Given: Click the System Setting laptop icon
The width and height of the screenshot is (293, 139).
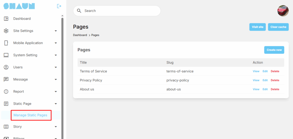Looking at the screenshot, I should pos(6,55).
